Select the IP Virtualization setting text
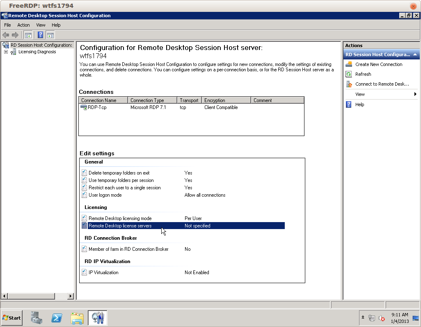 [103, 272]
